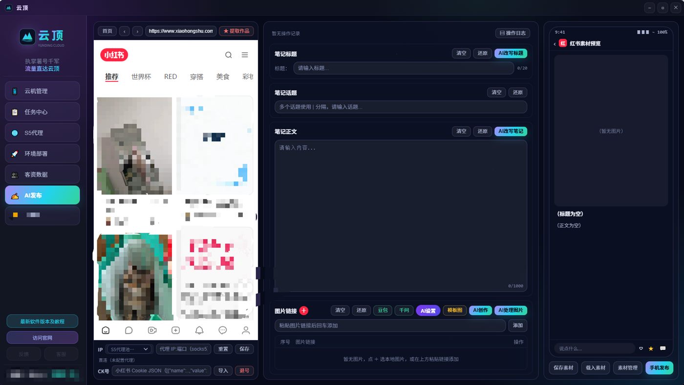This screenshot has width=684, height=385.
Task: Click the yellow star icon in the preview
Action: (x=651, y=348)
